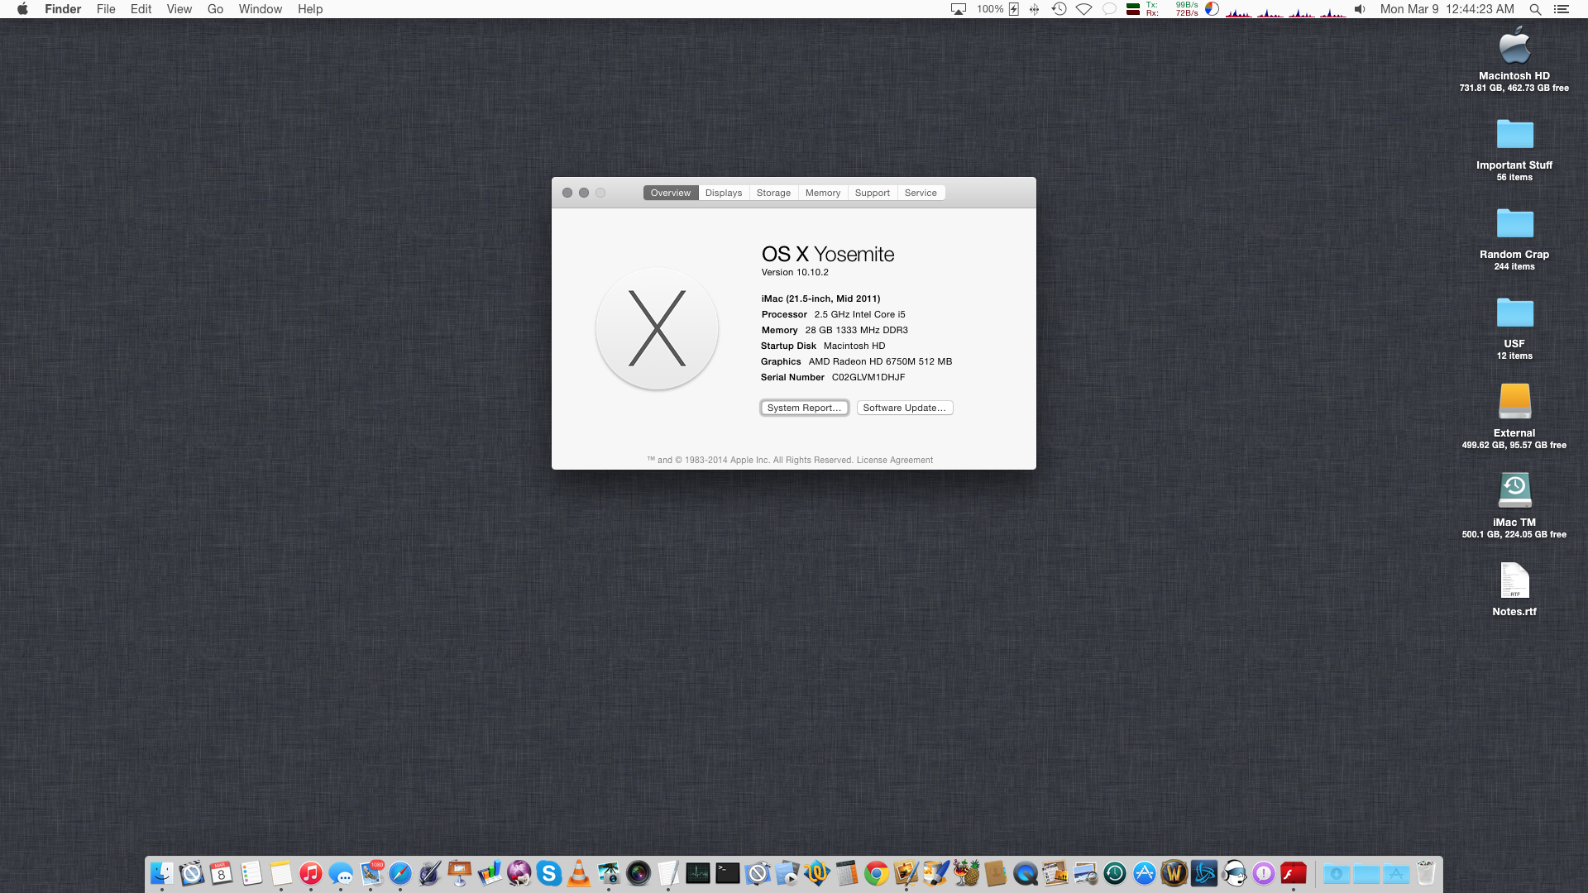Open Notification Center menu bar icon

1562,9
